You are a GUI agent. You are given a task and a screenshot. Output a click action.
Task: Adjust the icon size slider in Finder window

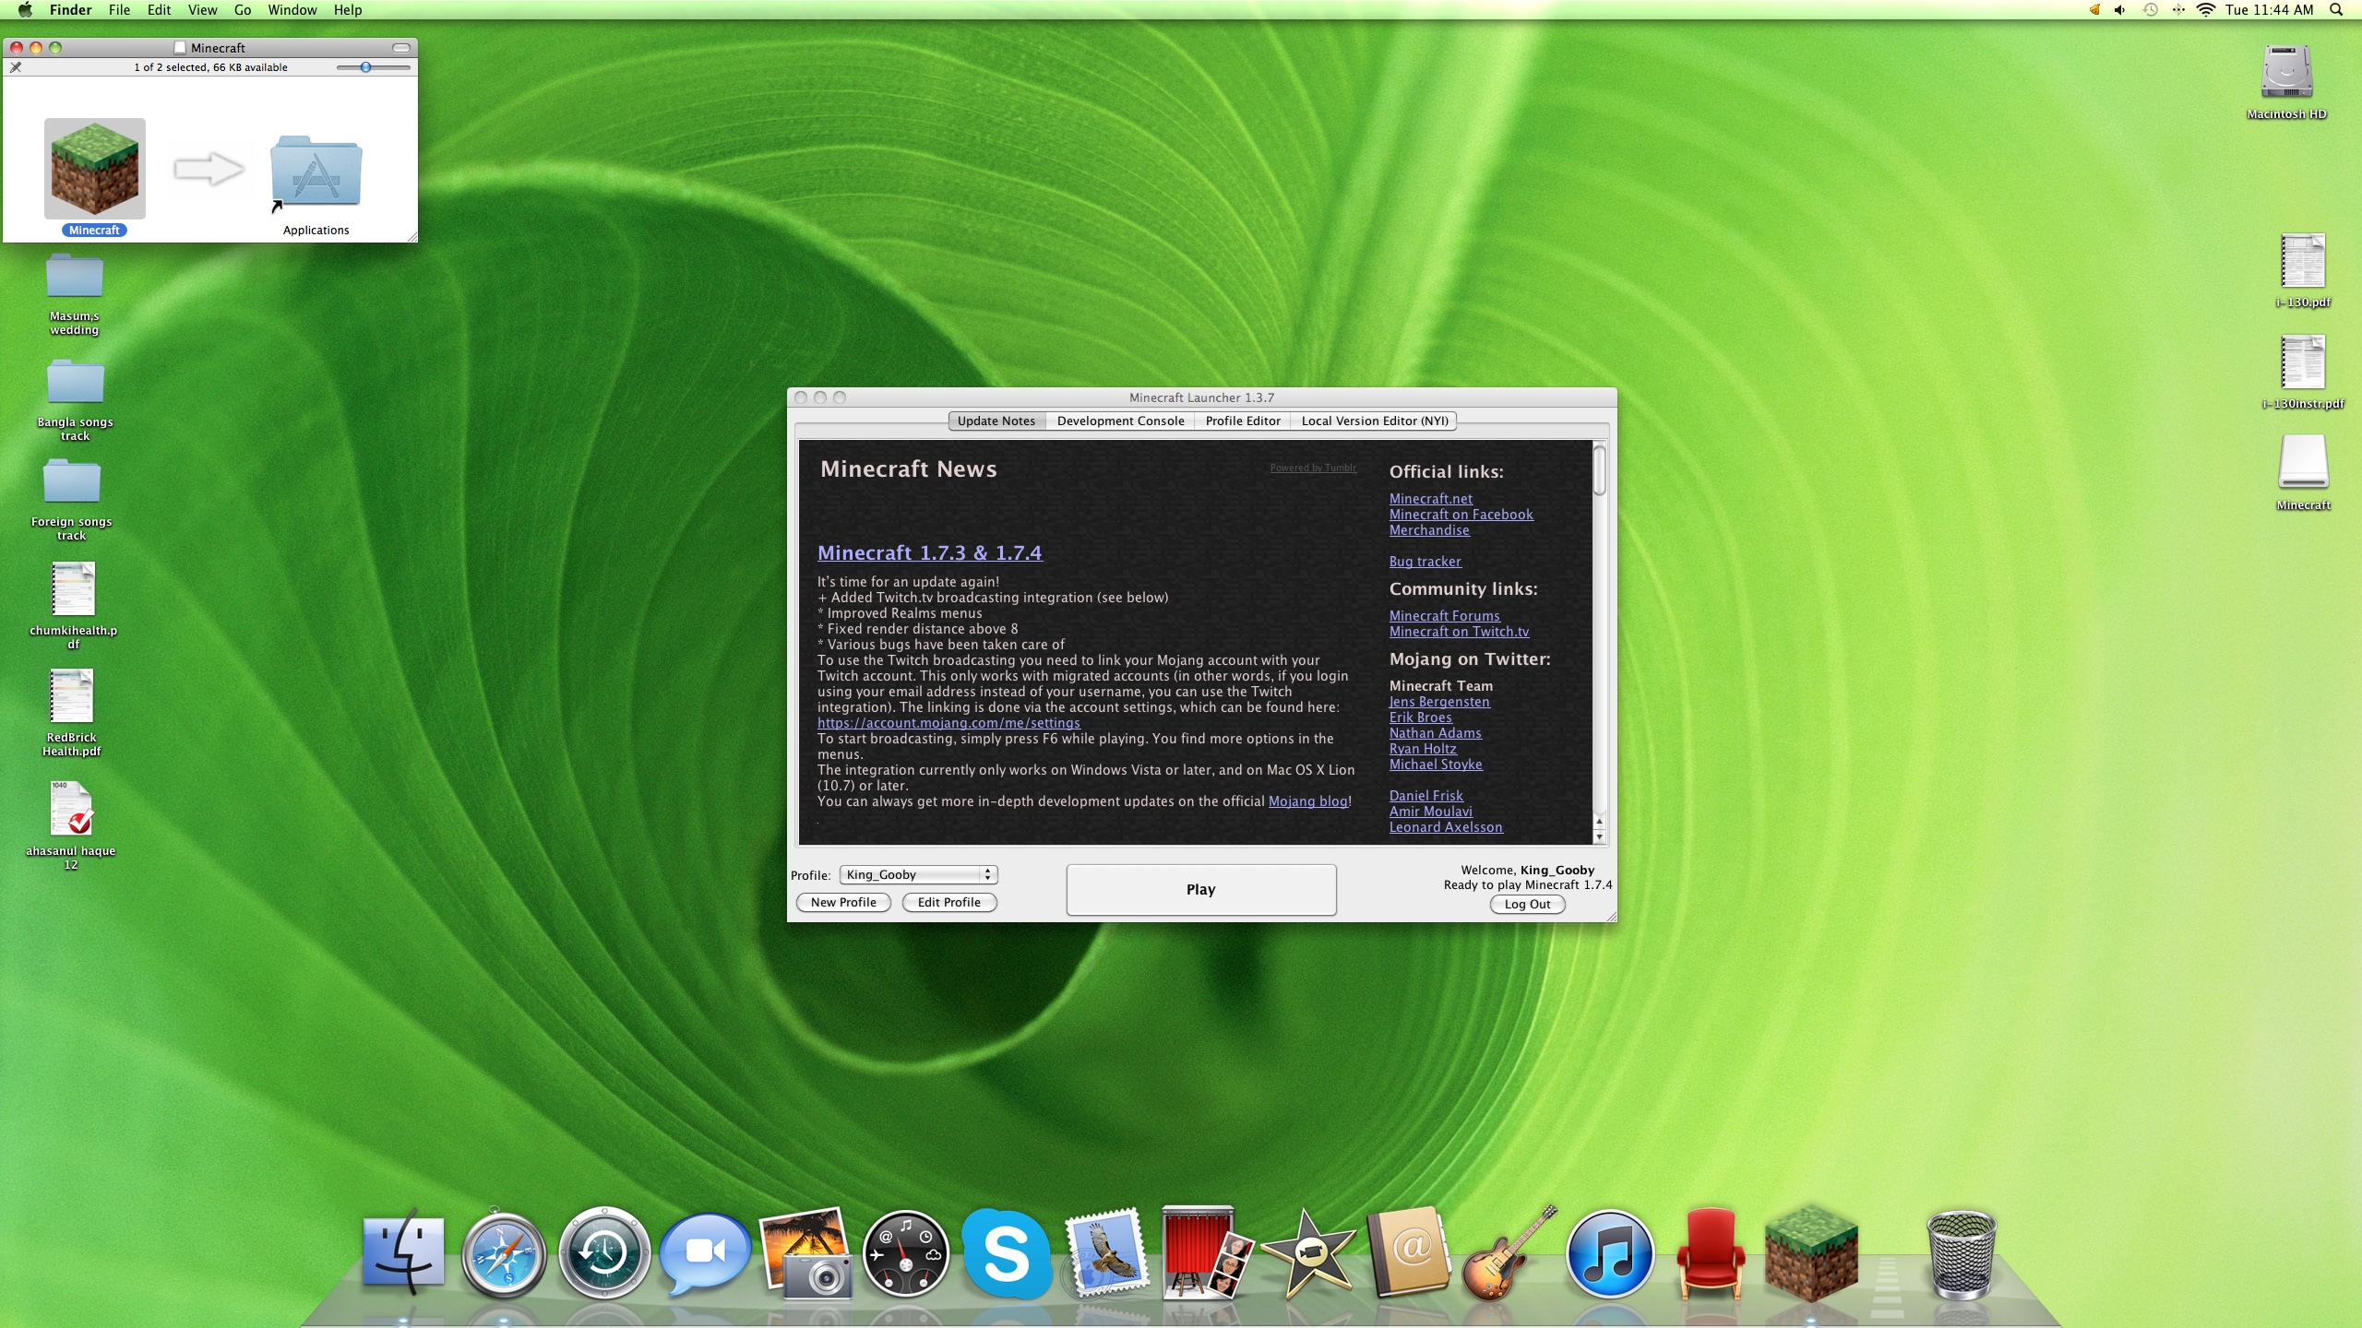coord(366,67)
